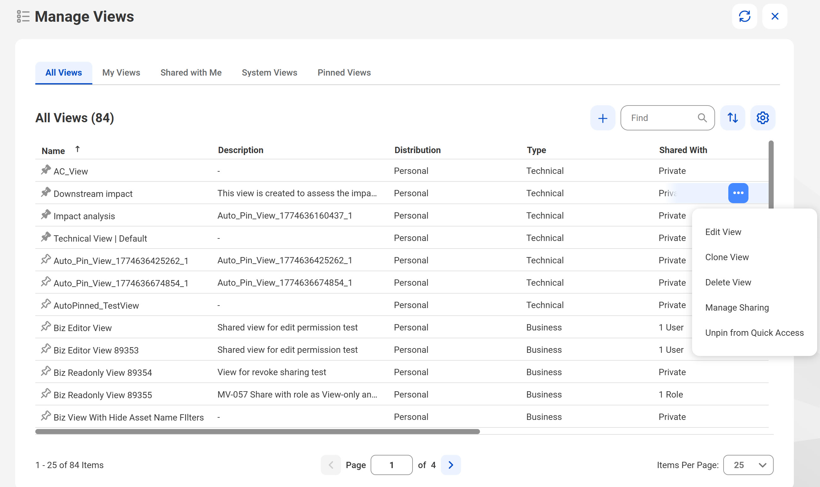The width and height of the screenshot is (820, 487).
Task: Click the Manage Views list icon
Action: tap(23, 16)
